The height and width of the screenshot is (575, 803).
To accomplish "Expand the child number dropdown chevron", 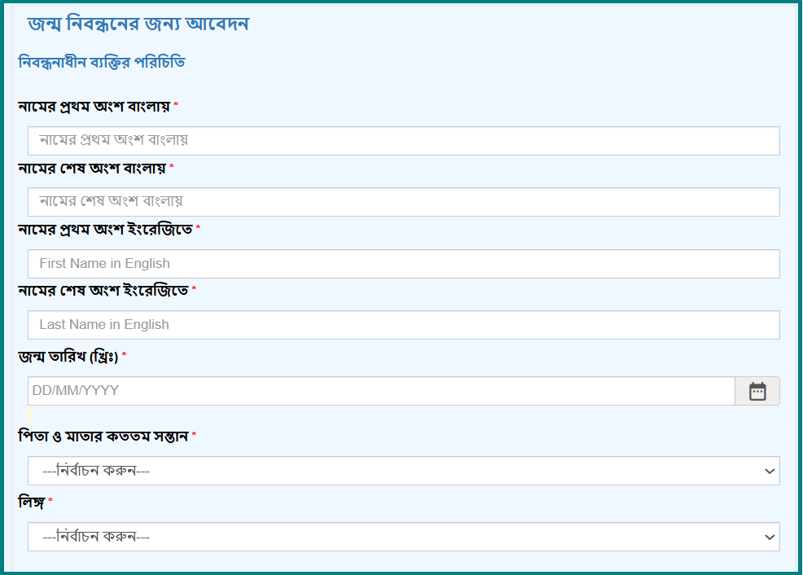I will tap(768, 471).
